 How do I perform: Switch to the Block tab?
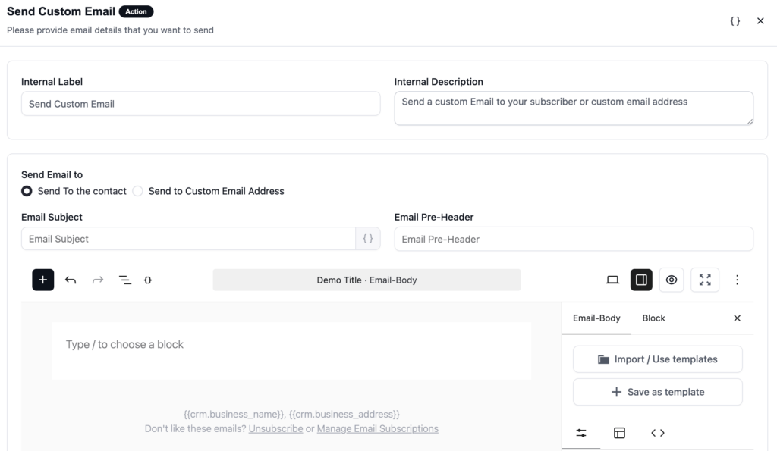click(653, 318)
